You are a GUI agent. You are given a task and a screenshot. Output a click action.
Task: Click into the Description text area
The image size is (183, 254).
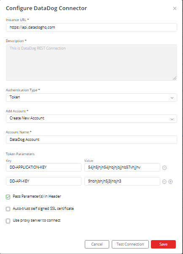[91, 62]
